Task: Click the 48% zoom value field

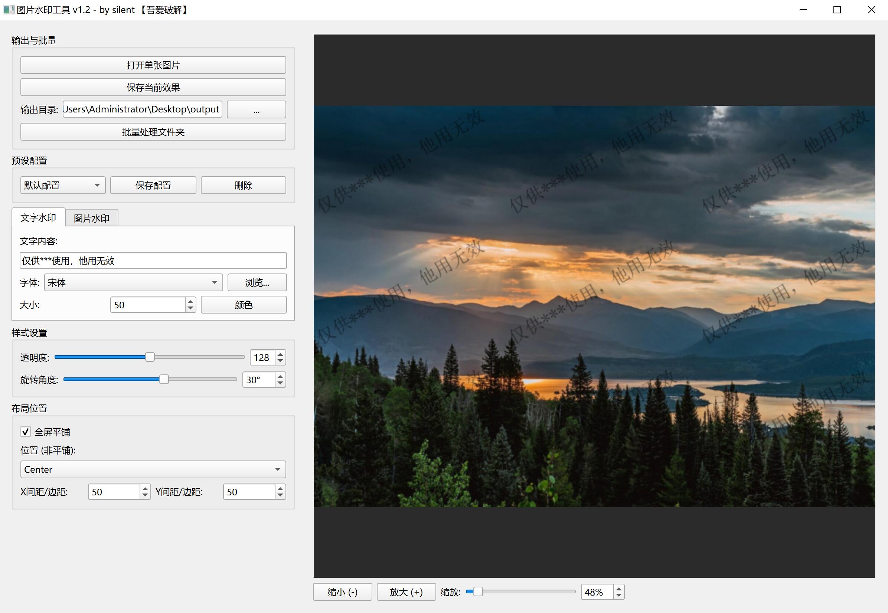Action: pyautogui.click(x=597, y=592)
